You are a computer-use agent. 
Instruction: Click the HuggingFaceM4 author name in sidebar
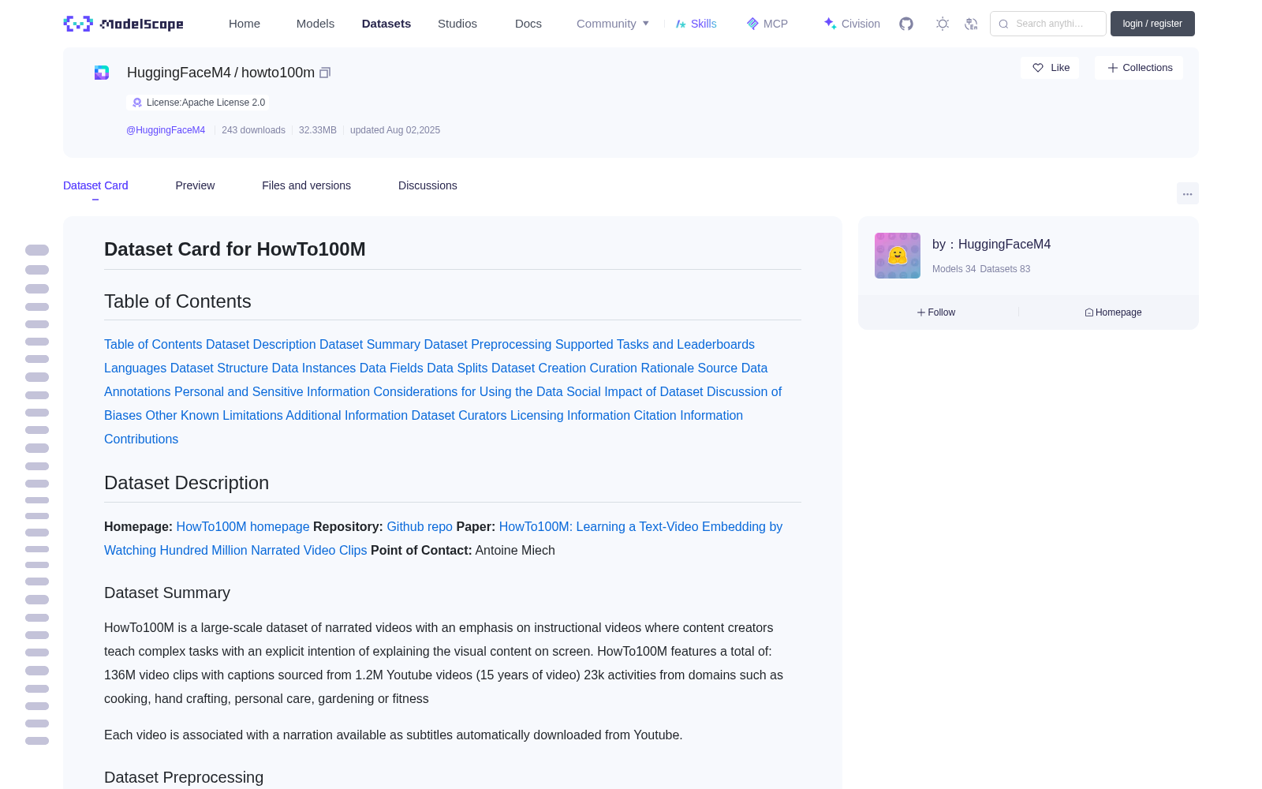(1004, 245)
